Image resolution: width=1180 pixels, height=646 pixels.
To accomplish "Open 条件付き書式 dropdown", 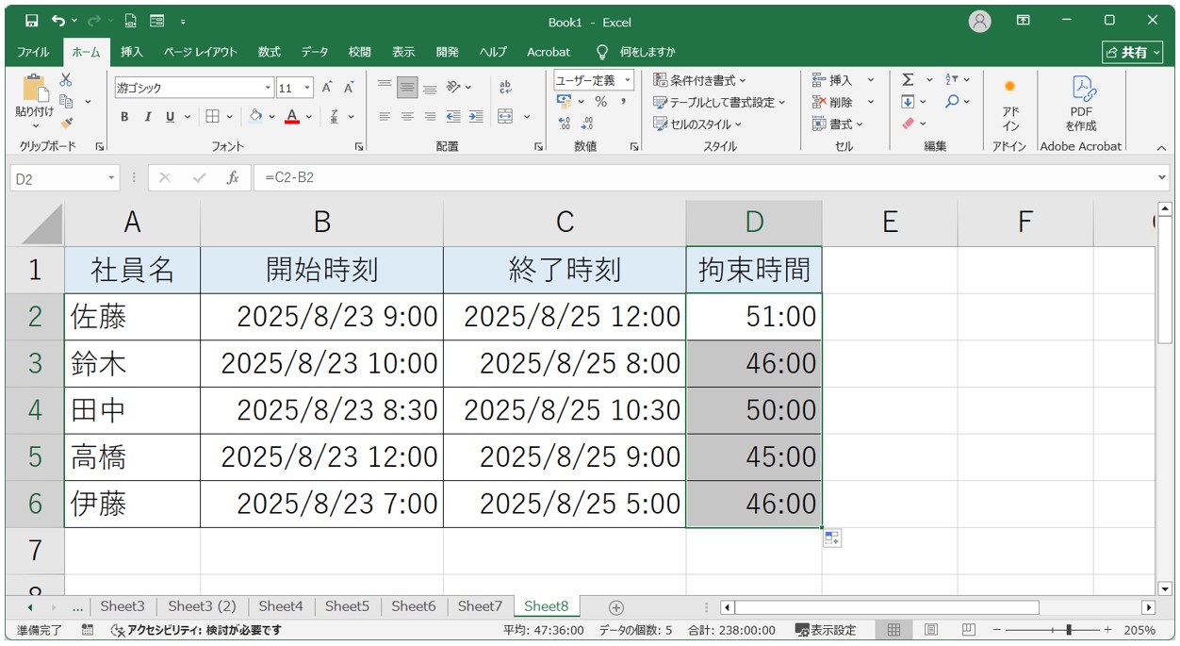I will click(699, 80).
